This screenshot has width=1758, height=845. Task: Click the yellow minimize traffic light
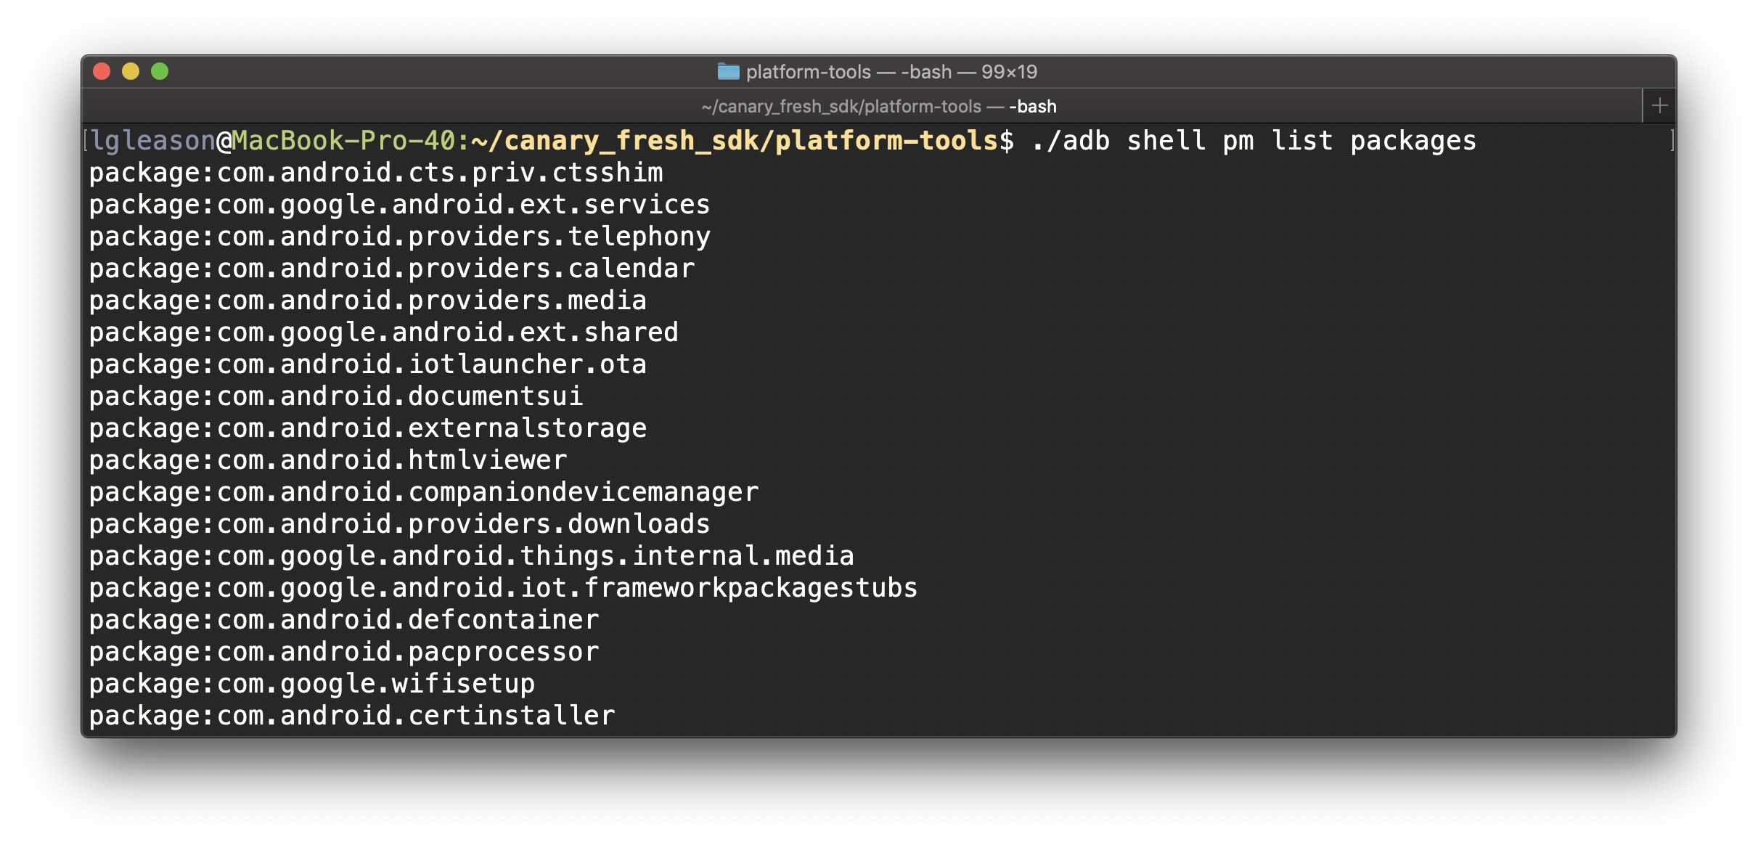click(132, 71)
